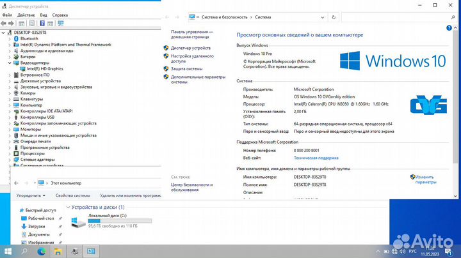Click Техническая поддержка website link
Screen dimensions: 461x258
[316, 158]
